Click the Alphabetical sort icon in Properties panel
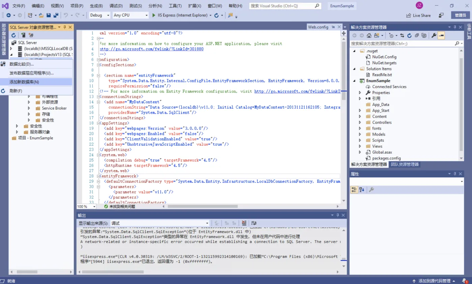472x284 pixels. [362, 190]
